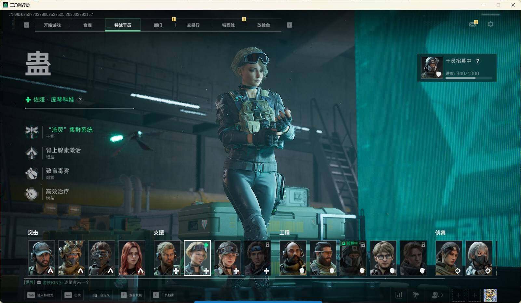521x303 pixels.
Task: Select the bald engineer operator with headset
Action: coord(293,258)
